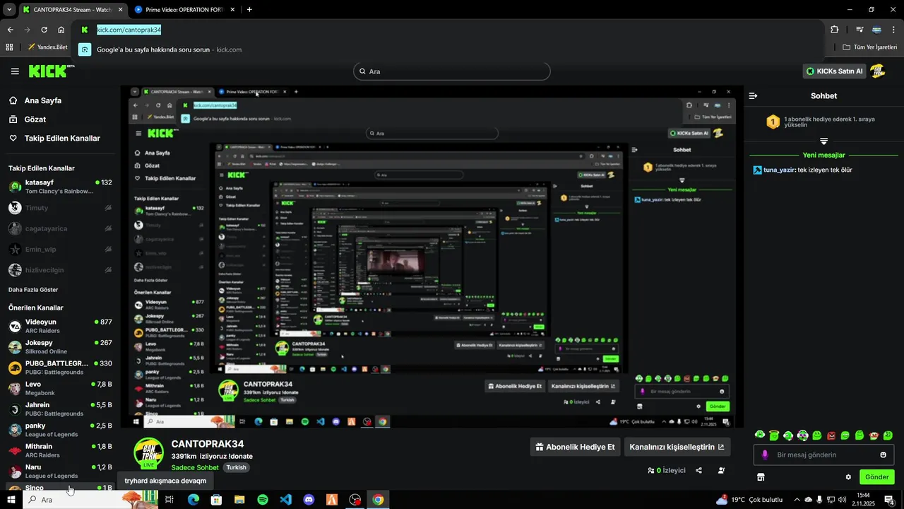Viewport: 904px width, 509px height.
Task: Pick the first green emote above chat box
Action: pyautogui.click(x=760, y=435)
